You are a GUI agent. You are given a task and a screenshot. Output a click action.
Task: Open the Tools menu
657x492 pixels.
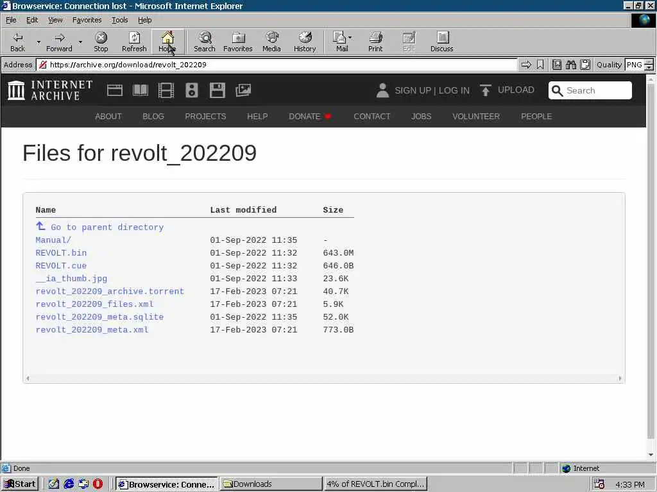pyautogui.click(x=119, y=20)
